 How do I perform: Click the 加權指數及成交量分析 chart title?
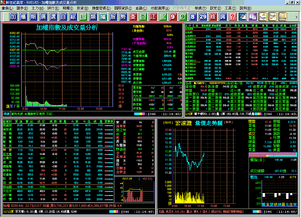coord(67,27)
